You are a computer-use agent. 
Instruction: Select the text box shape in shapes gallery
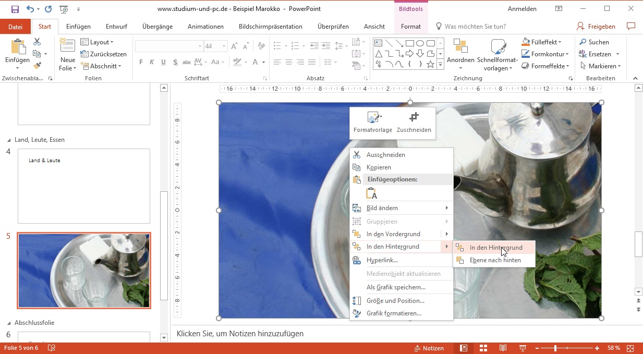(x=379, y=43)
